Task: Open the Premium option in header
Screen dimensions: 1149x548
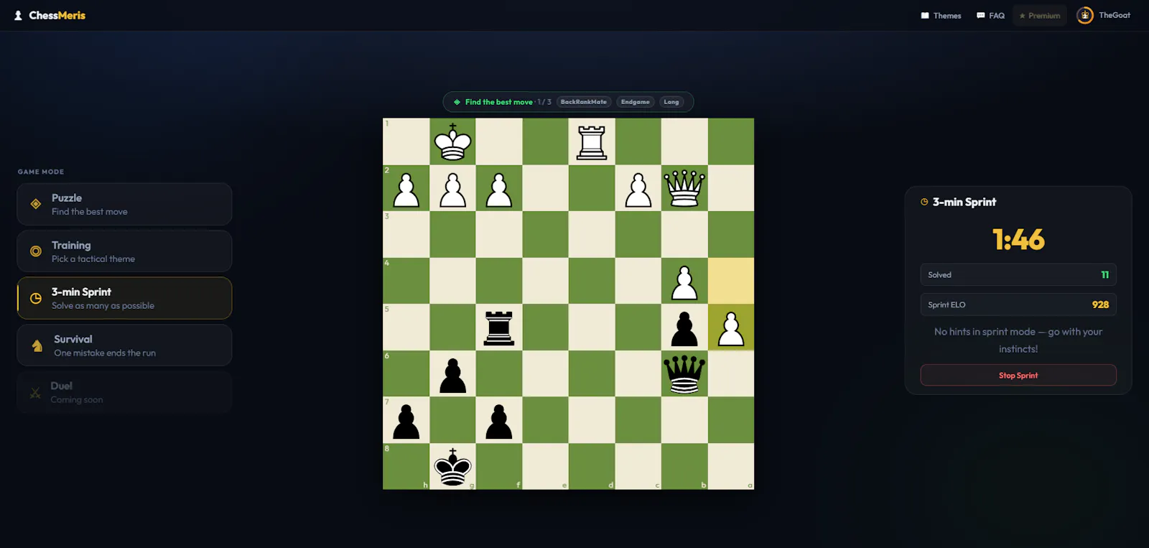Action: [1040, 15]
